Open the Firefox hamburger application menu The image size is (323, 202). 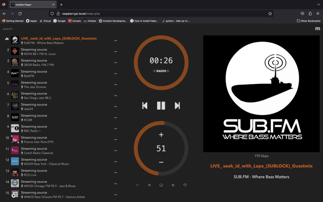(318, 14)
